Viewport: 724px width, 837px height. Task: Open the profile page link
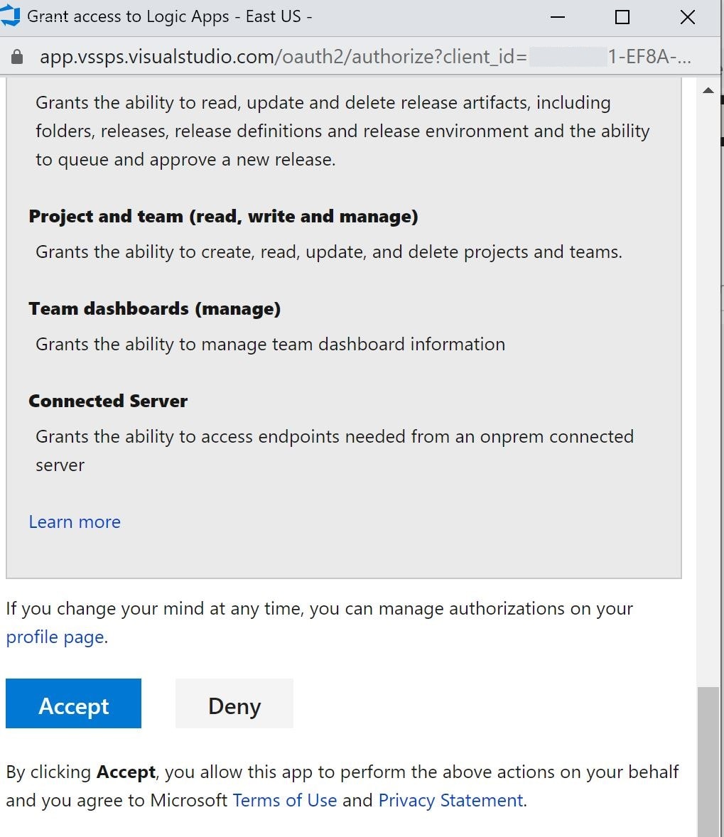tap(55, 637)
